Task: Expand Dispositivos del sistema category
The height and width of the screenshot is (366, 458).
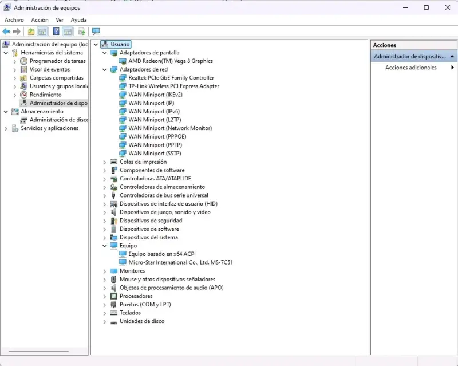Action: click(x=105, y=238)
